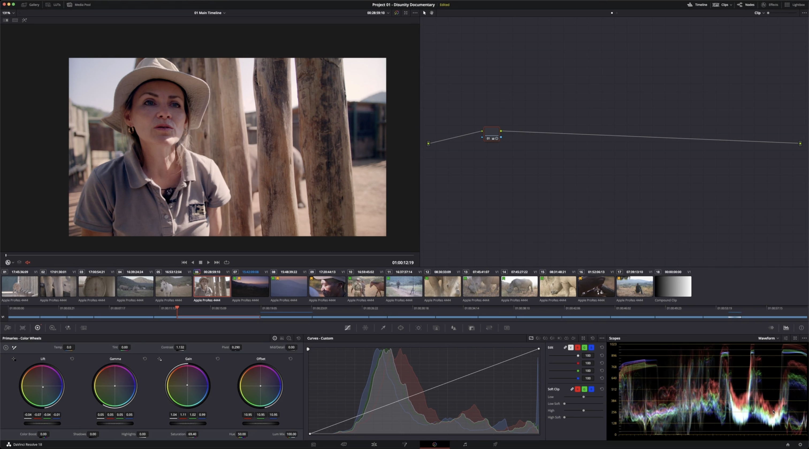Viewport: 809px width, 449px height.
Task: Switch primaries to log wheels mode
Action: coord(289,338)
